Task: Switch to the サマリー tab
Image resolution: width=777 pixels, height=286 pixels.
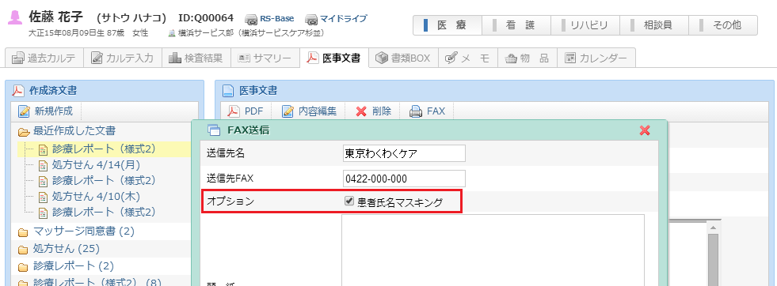Action: tap(265, 58)
